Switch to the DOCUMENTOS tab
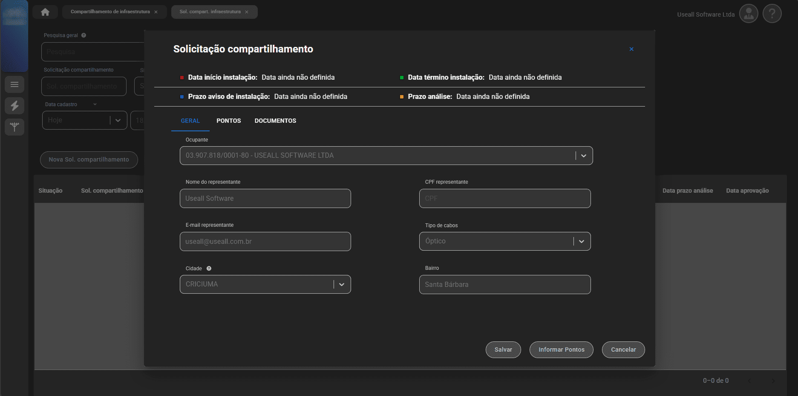Viewport: 798px width, 396px height. pos(275,121)
